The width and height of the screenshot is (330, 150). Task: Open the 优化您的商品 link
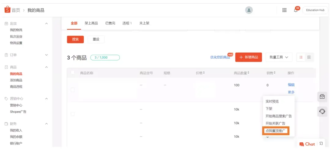[x=220, y=57]
